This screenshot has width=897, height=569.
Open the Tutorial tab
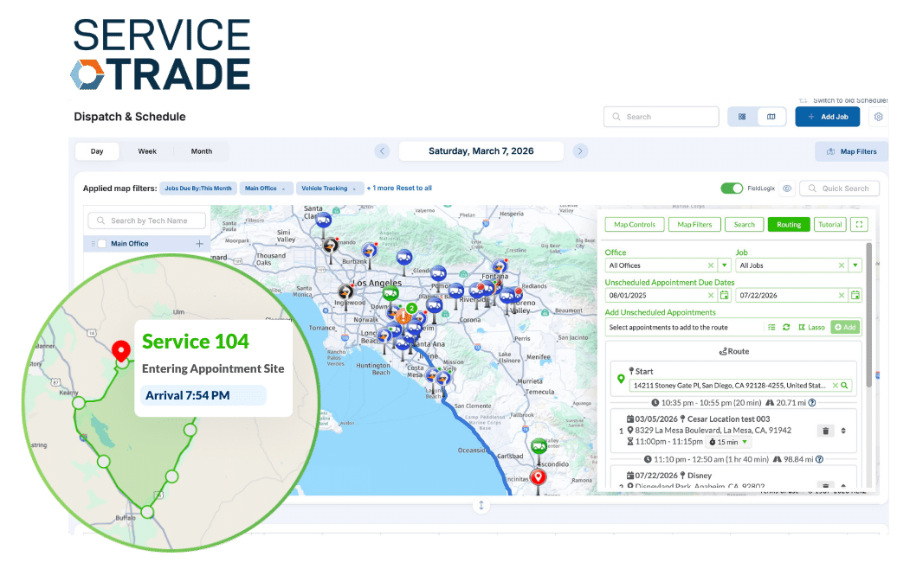[830, 225]
